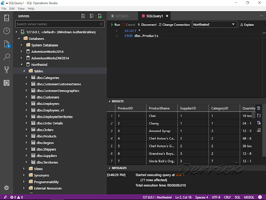Collapse the Results pane

click(109, 101)
